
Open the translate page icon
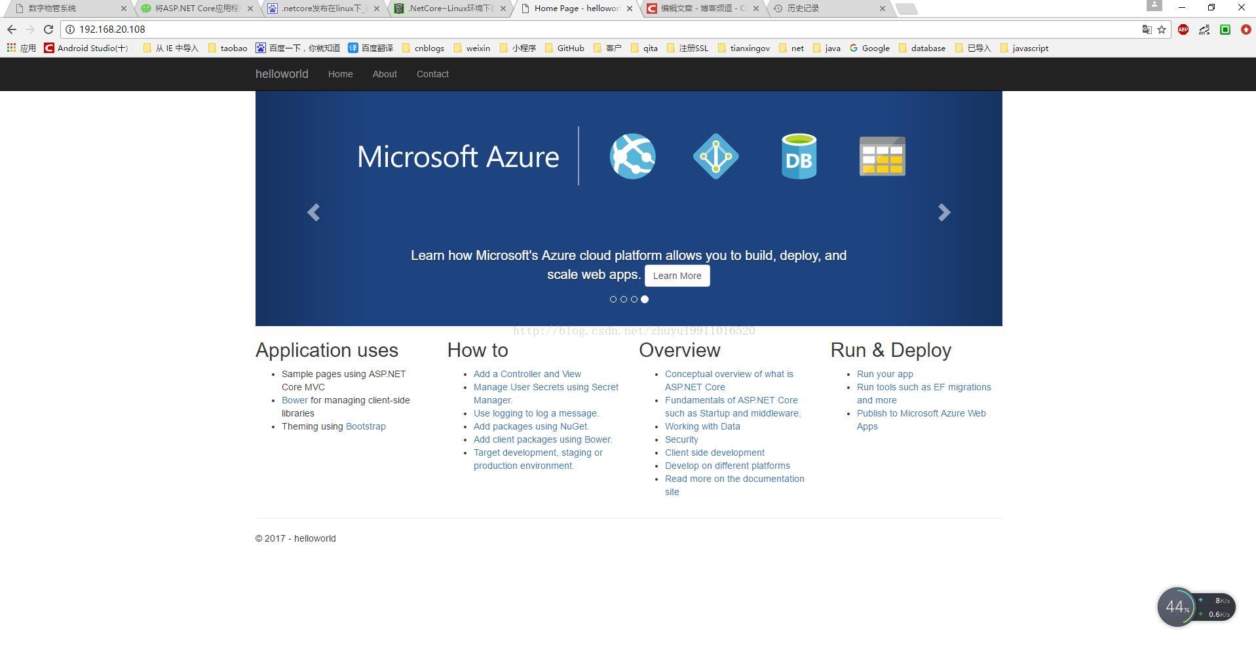pos(1147,29)
